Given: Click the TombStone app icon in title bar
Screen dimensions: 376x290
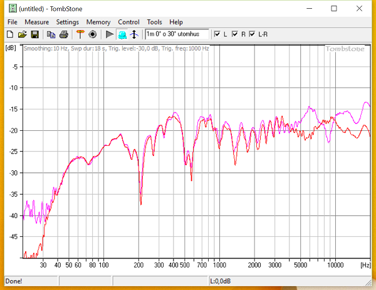Looking at the screenshot, I should [x=13, y=9].
